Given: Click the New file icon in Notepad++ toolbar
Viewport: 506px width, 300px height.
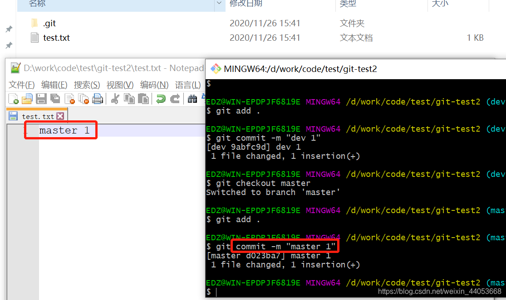Looking at the screenshot, I should pyautogui.click(x=13, y=99).
